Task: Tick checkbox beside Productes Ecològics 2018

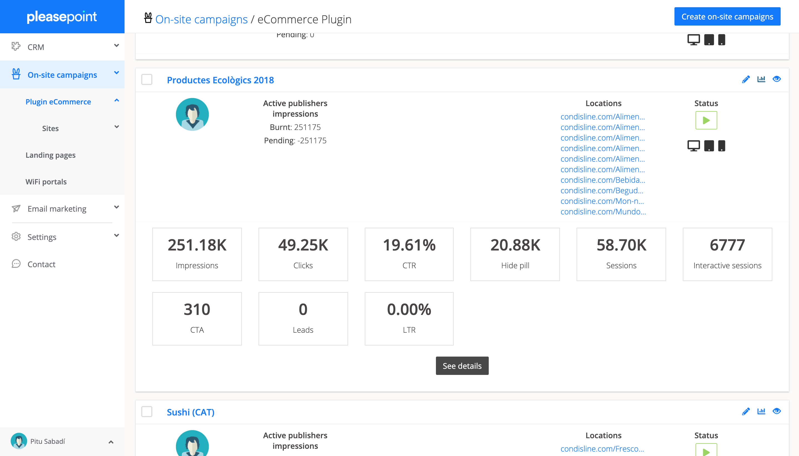Action: 147,79
